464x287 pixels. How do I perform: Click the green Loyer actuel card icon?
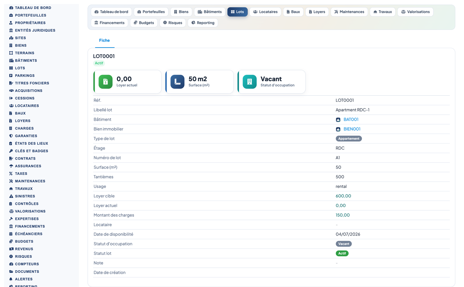105,82
